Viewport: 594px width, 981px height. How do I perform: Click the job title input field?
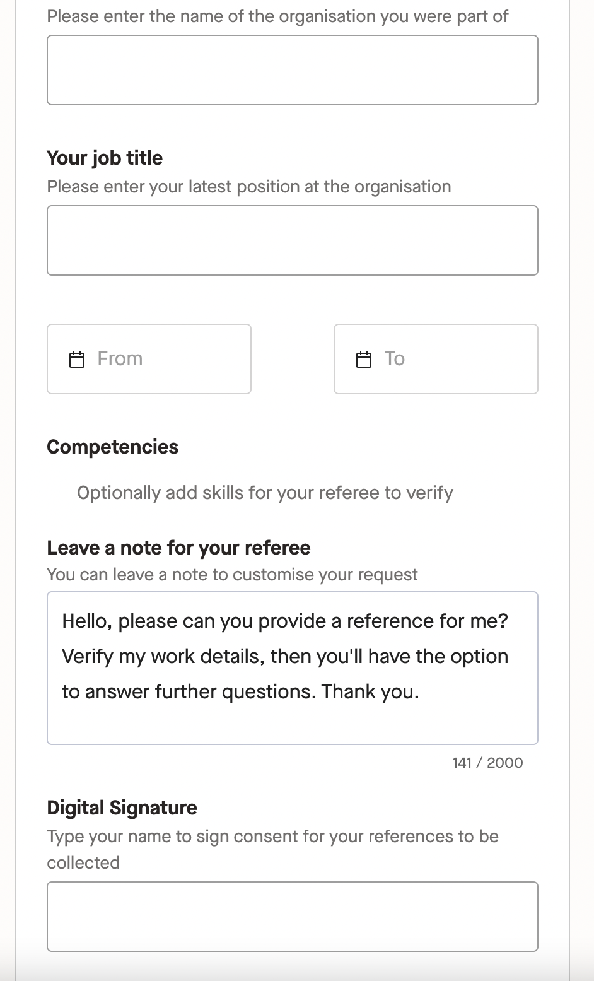click(x=292, y=240)
